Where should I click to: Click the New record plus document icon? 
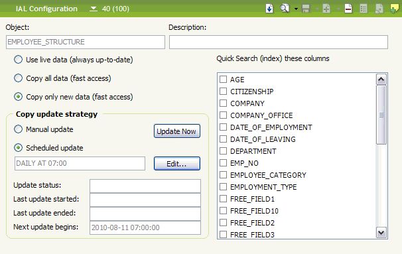coord(326,9)
